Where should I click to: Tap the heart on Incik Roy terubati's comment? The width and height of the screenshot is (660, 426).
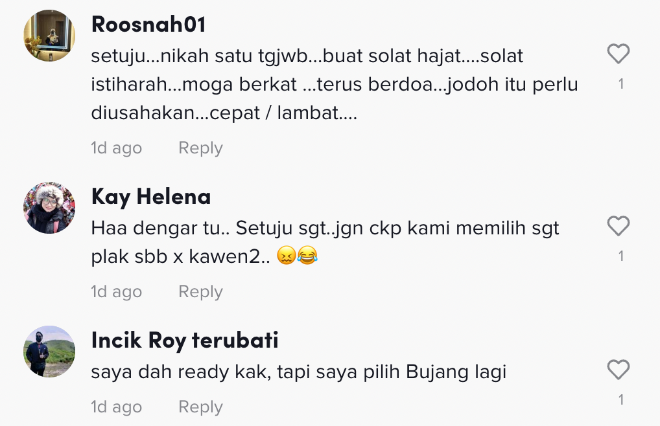(x=619, y=370)
